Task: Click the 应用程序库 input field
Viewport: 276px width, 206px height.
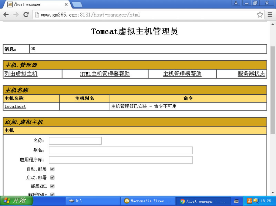Action: (x=121, y=160)
